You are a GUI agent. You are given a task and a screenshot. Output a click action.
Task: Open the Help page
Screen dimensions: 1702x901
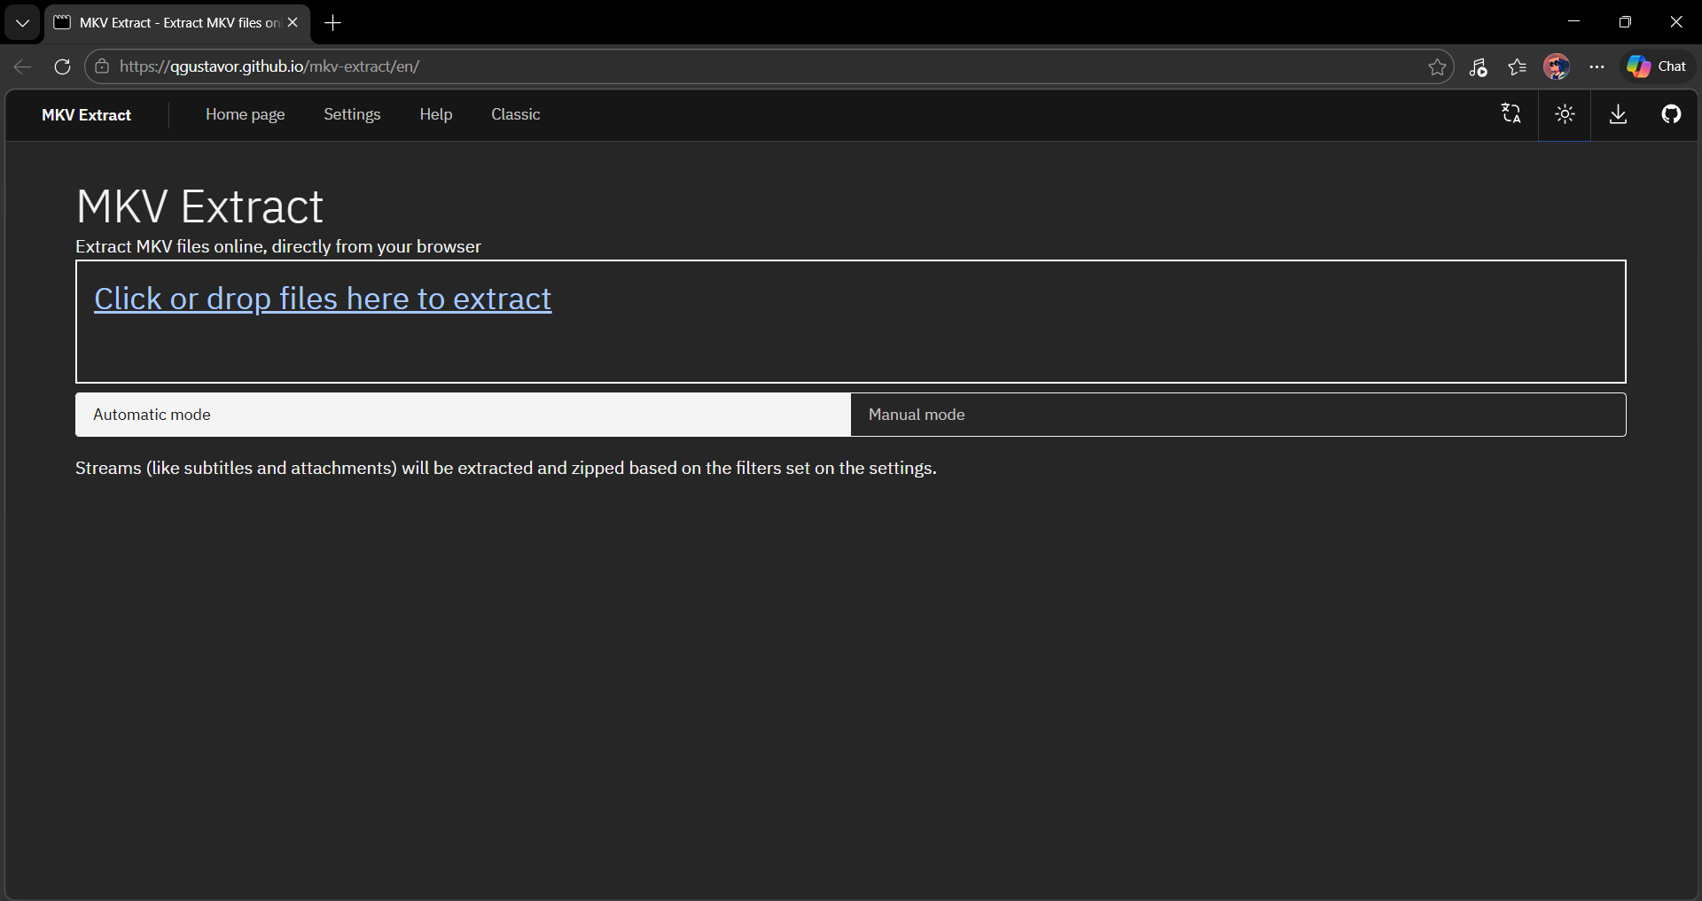point(435,114)
